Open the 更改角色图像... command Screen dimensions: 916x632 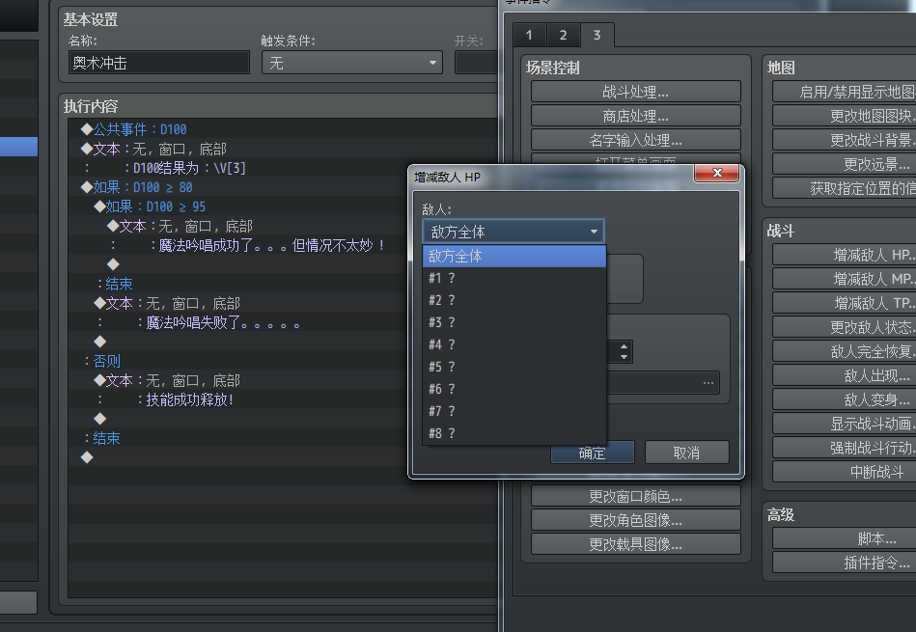(x=635, y=520)
